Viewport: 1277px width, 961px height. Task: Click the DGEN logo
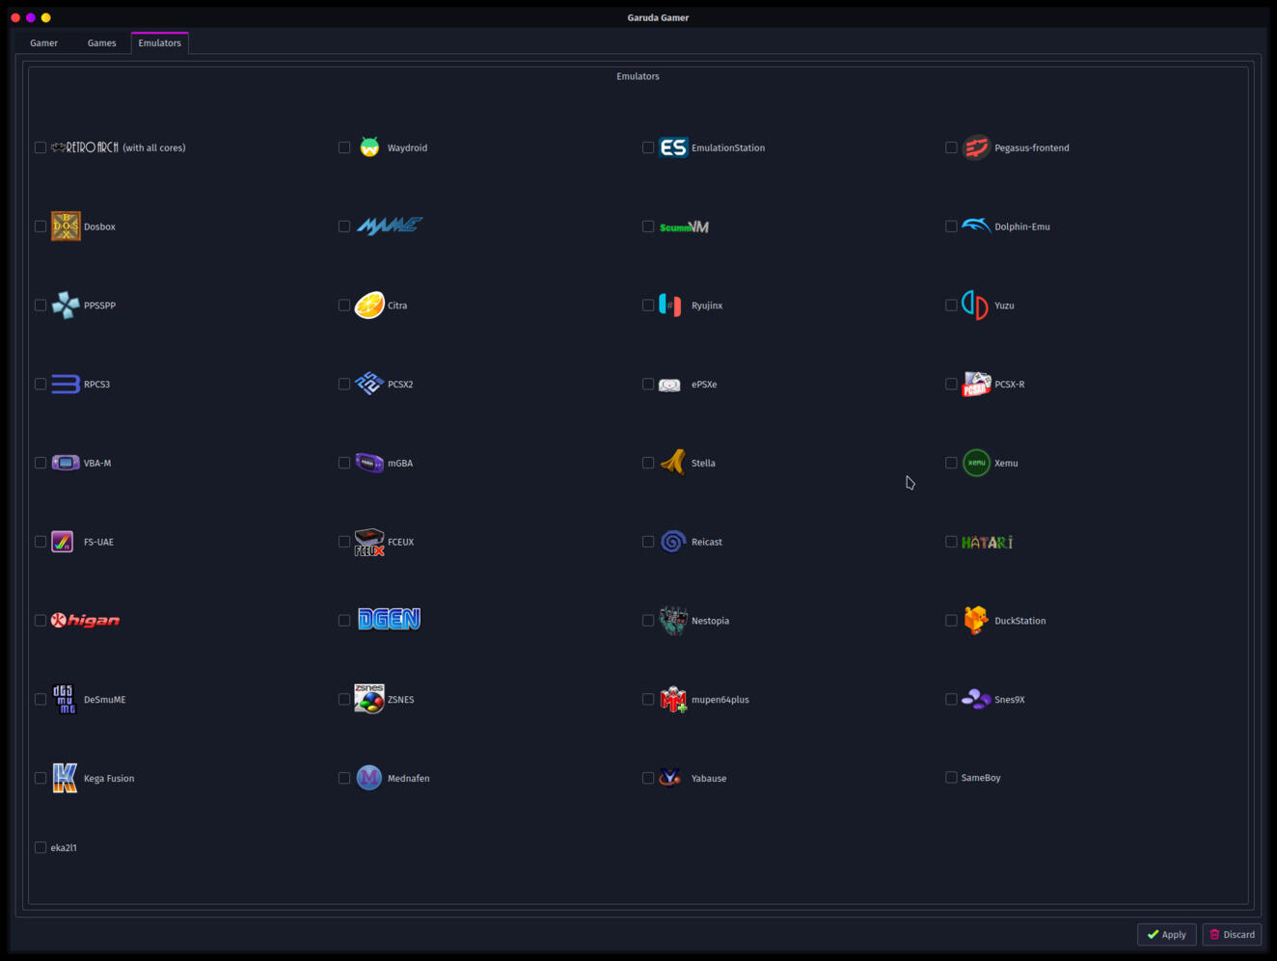coord(390,619)
